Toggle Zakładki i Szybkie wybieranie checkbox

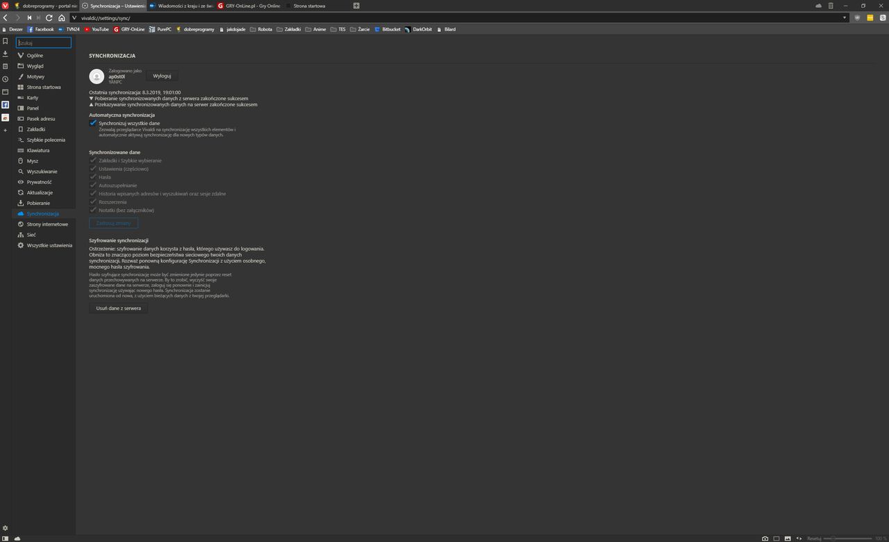[x=93, y=161]
